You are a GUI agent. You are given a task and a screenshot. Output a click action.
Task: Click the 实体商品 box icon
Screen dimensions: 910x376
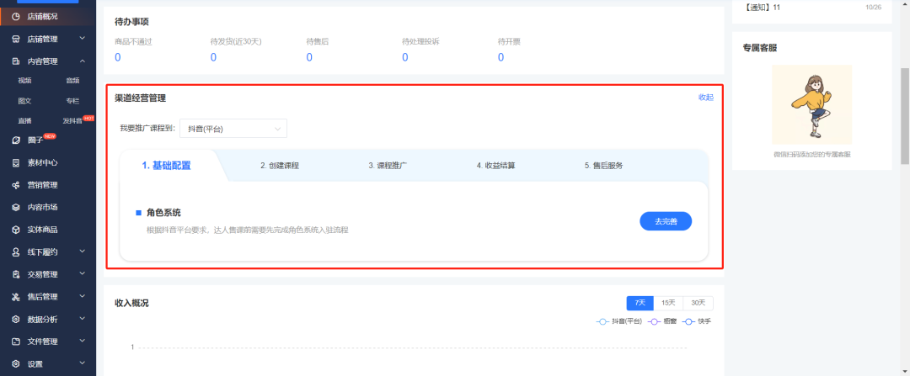(16, 230)
